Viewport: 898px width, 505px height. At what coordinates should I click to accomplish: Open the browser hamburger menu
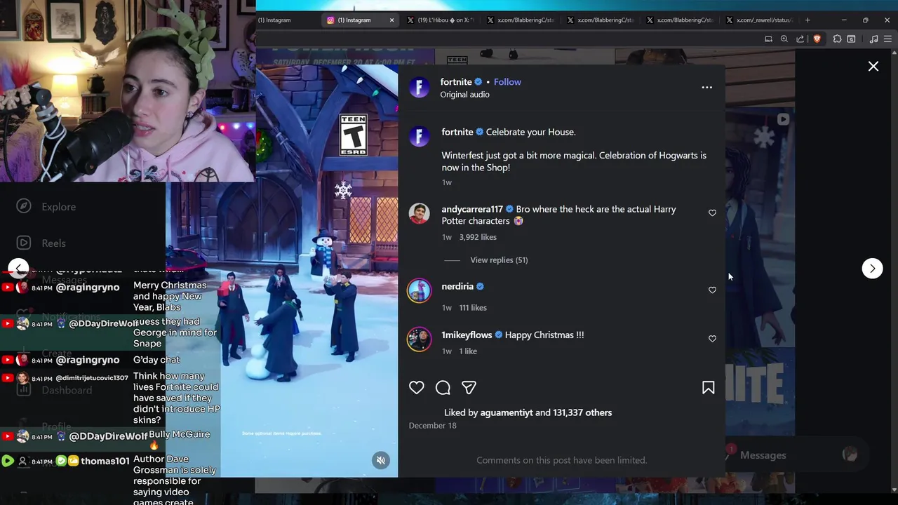pyautogui.click(x=887, y=39)
